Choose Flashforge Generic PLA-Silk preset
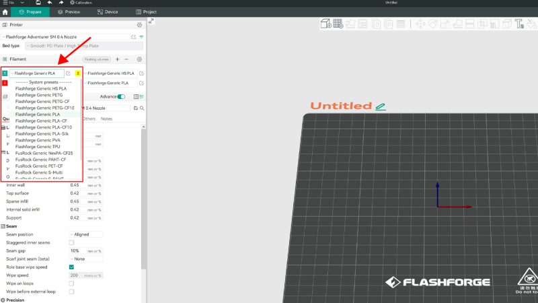 [x=42, y=133]
